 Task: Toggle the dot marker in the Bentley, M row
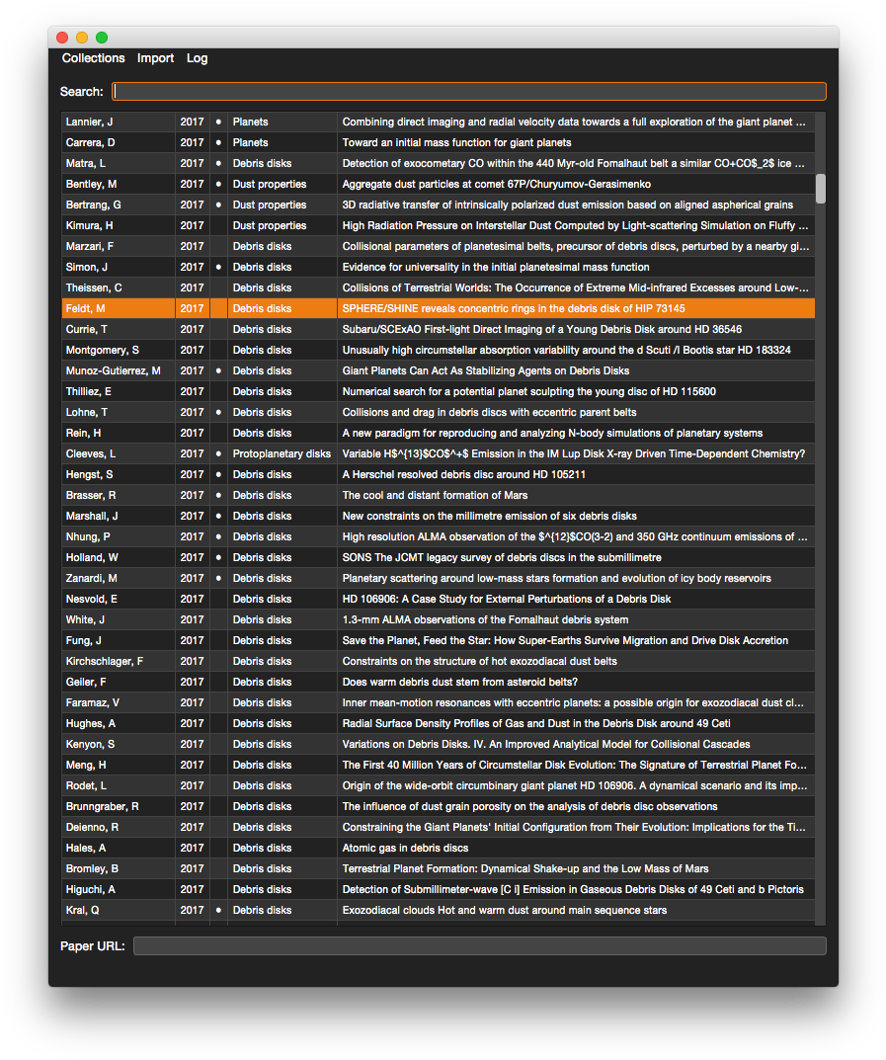pyautogui.click(x=218, y=184)
